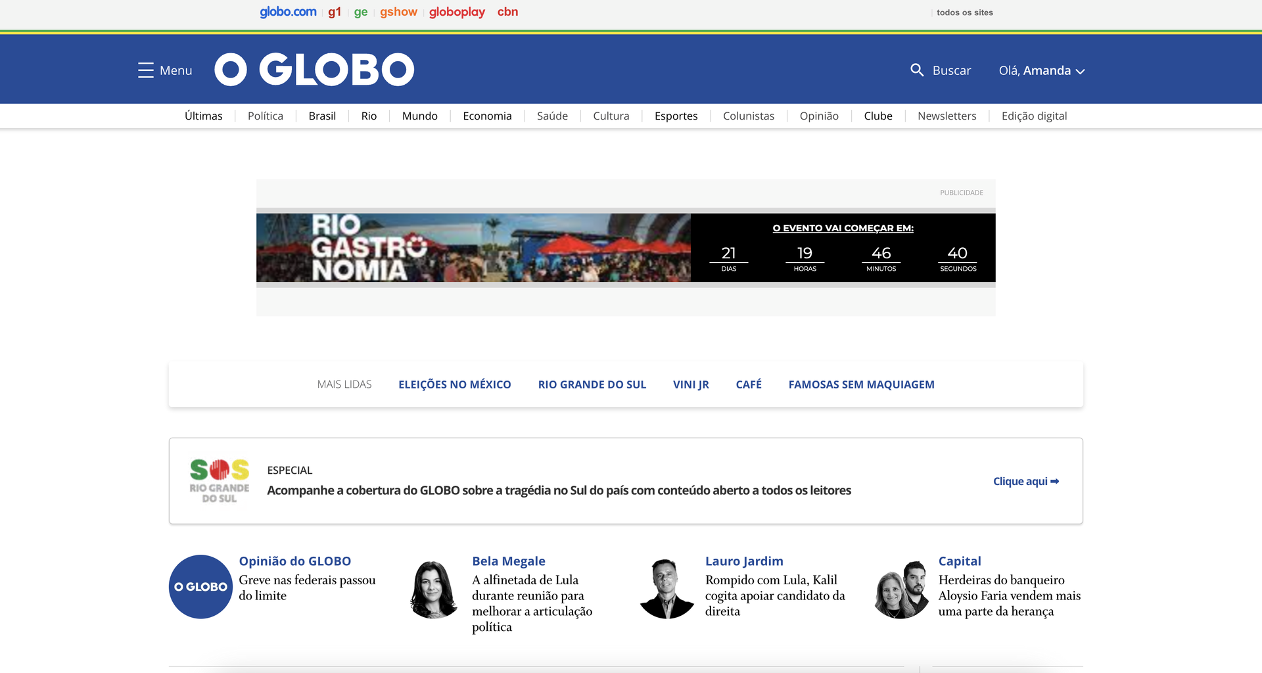Click the SOS Rio Grande do Sul logo

tap(220, 481)
